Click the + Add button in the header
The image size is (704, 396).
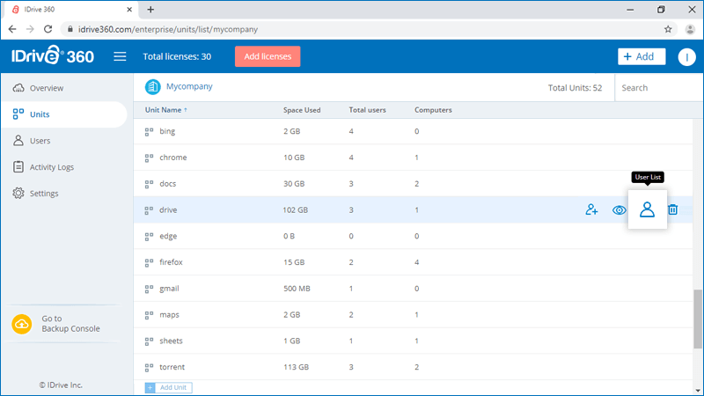click(x=642, y=56)
